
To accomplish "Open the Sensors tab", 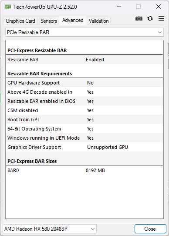I will 48,21.
